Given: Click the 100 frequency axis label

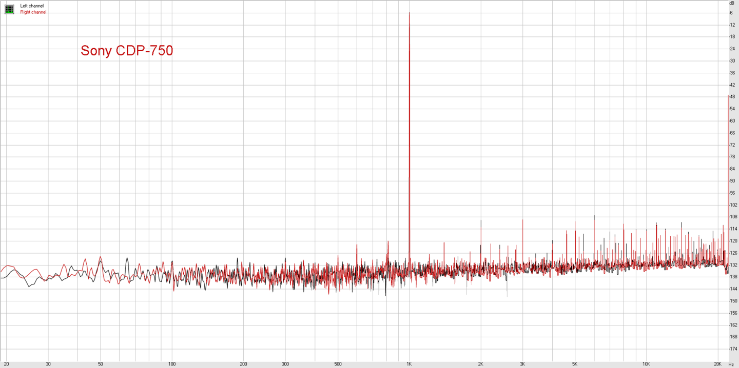Looking at the screenshot, I should 172,364.
